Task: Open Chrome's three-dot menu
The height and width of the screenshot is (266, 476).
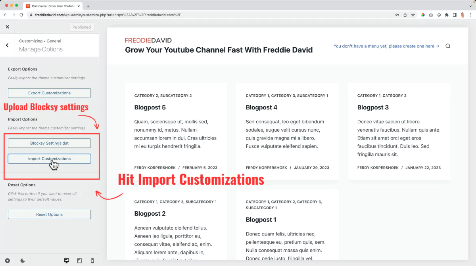Action: 470,15
